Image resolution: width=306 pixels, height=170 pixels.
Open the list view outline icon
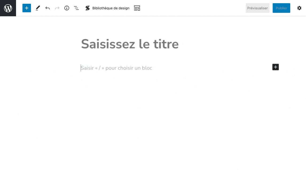(76, 8)
